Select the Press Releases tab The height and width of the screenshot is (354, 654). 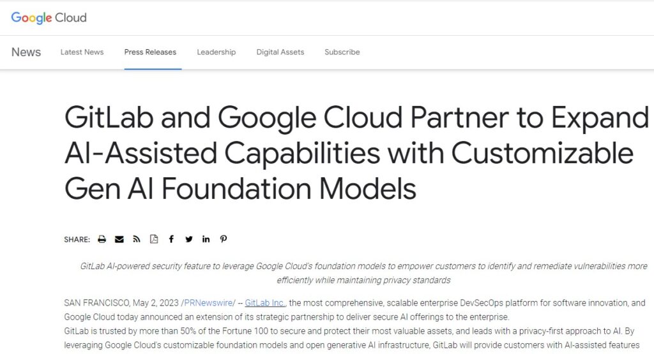pyautogui.click(x=150, y=52)
